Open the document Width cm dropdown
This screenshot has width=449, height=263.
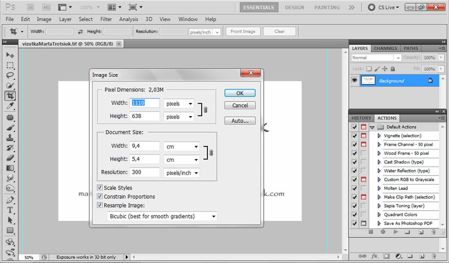point(181,146)
